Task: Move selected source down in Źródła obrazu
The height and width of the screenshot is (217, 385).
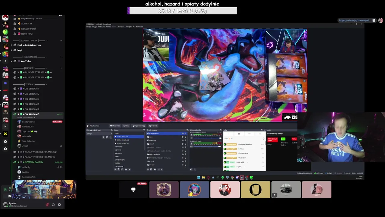Action: pos(162,169)
